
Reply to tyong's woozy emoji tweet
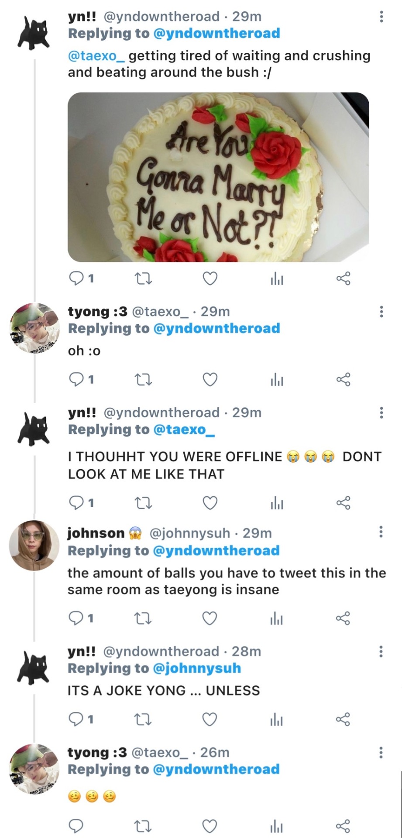point(77,826)
